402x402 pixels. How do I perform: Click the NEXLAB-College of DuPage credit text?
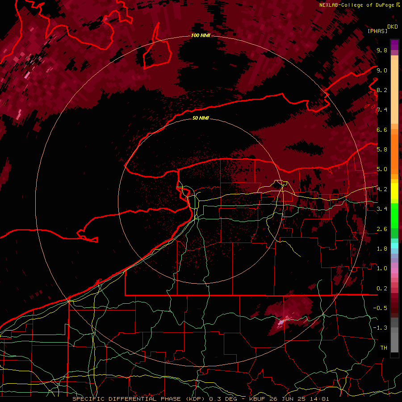pos(357,5)
